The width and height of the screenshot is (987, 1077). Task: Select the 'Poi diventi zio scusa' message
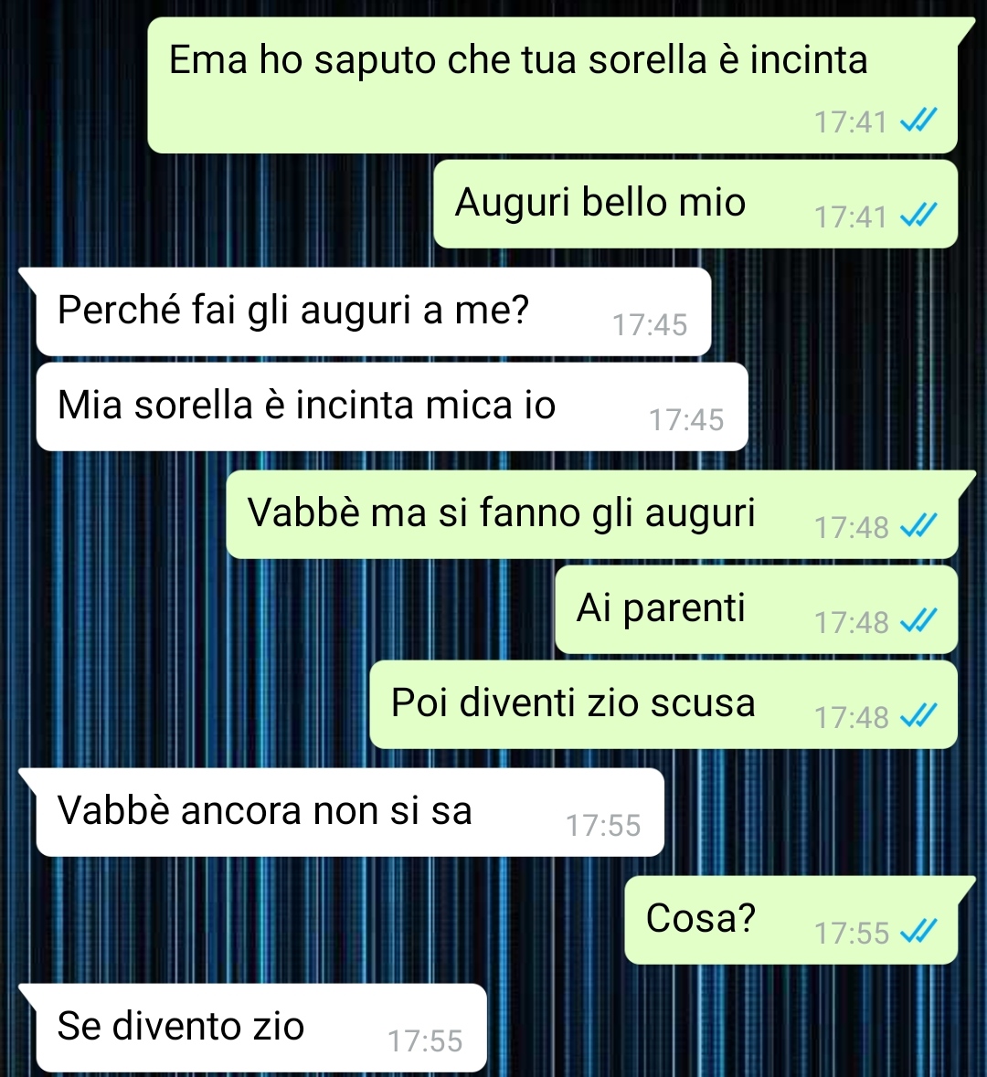[664, 704]
